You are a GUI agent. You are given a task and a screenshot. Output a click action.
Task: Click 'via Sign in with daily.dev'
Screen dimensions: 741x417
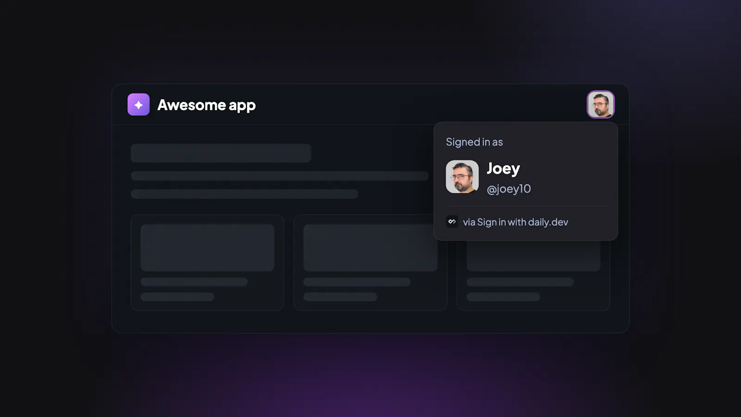(x=515, y=222)
